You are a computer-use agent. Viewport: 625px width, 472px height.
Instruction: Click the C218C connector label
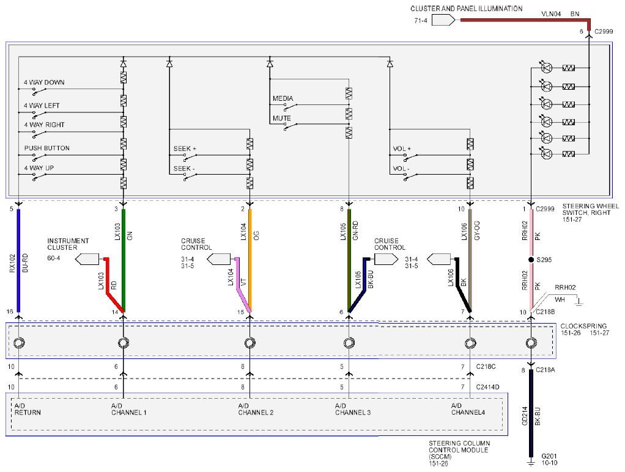click(486, 366)
